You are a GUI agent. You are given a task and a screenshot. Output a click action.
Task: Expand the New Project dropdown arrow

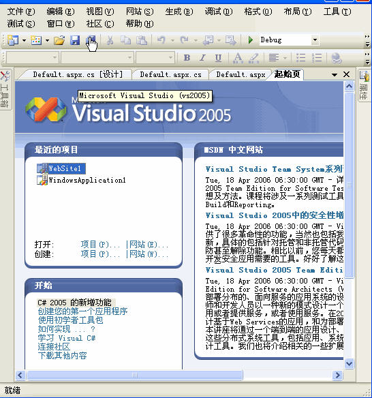(24, 40)
